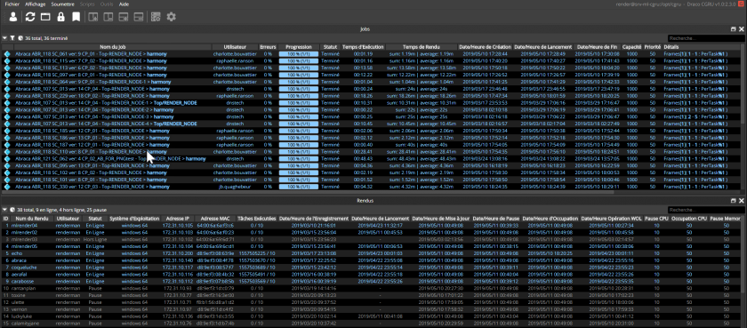Click the job icon of ABR_118 SC_330 row
Viewport: 747px width, 328px height.
[x=7, y=187]
